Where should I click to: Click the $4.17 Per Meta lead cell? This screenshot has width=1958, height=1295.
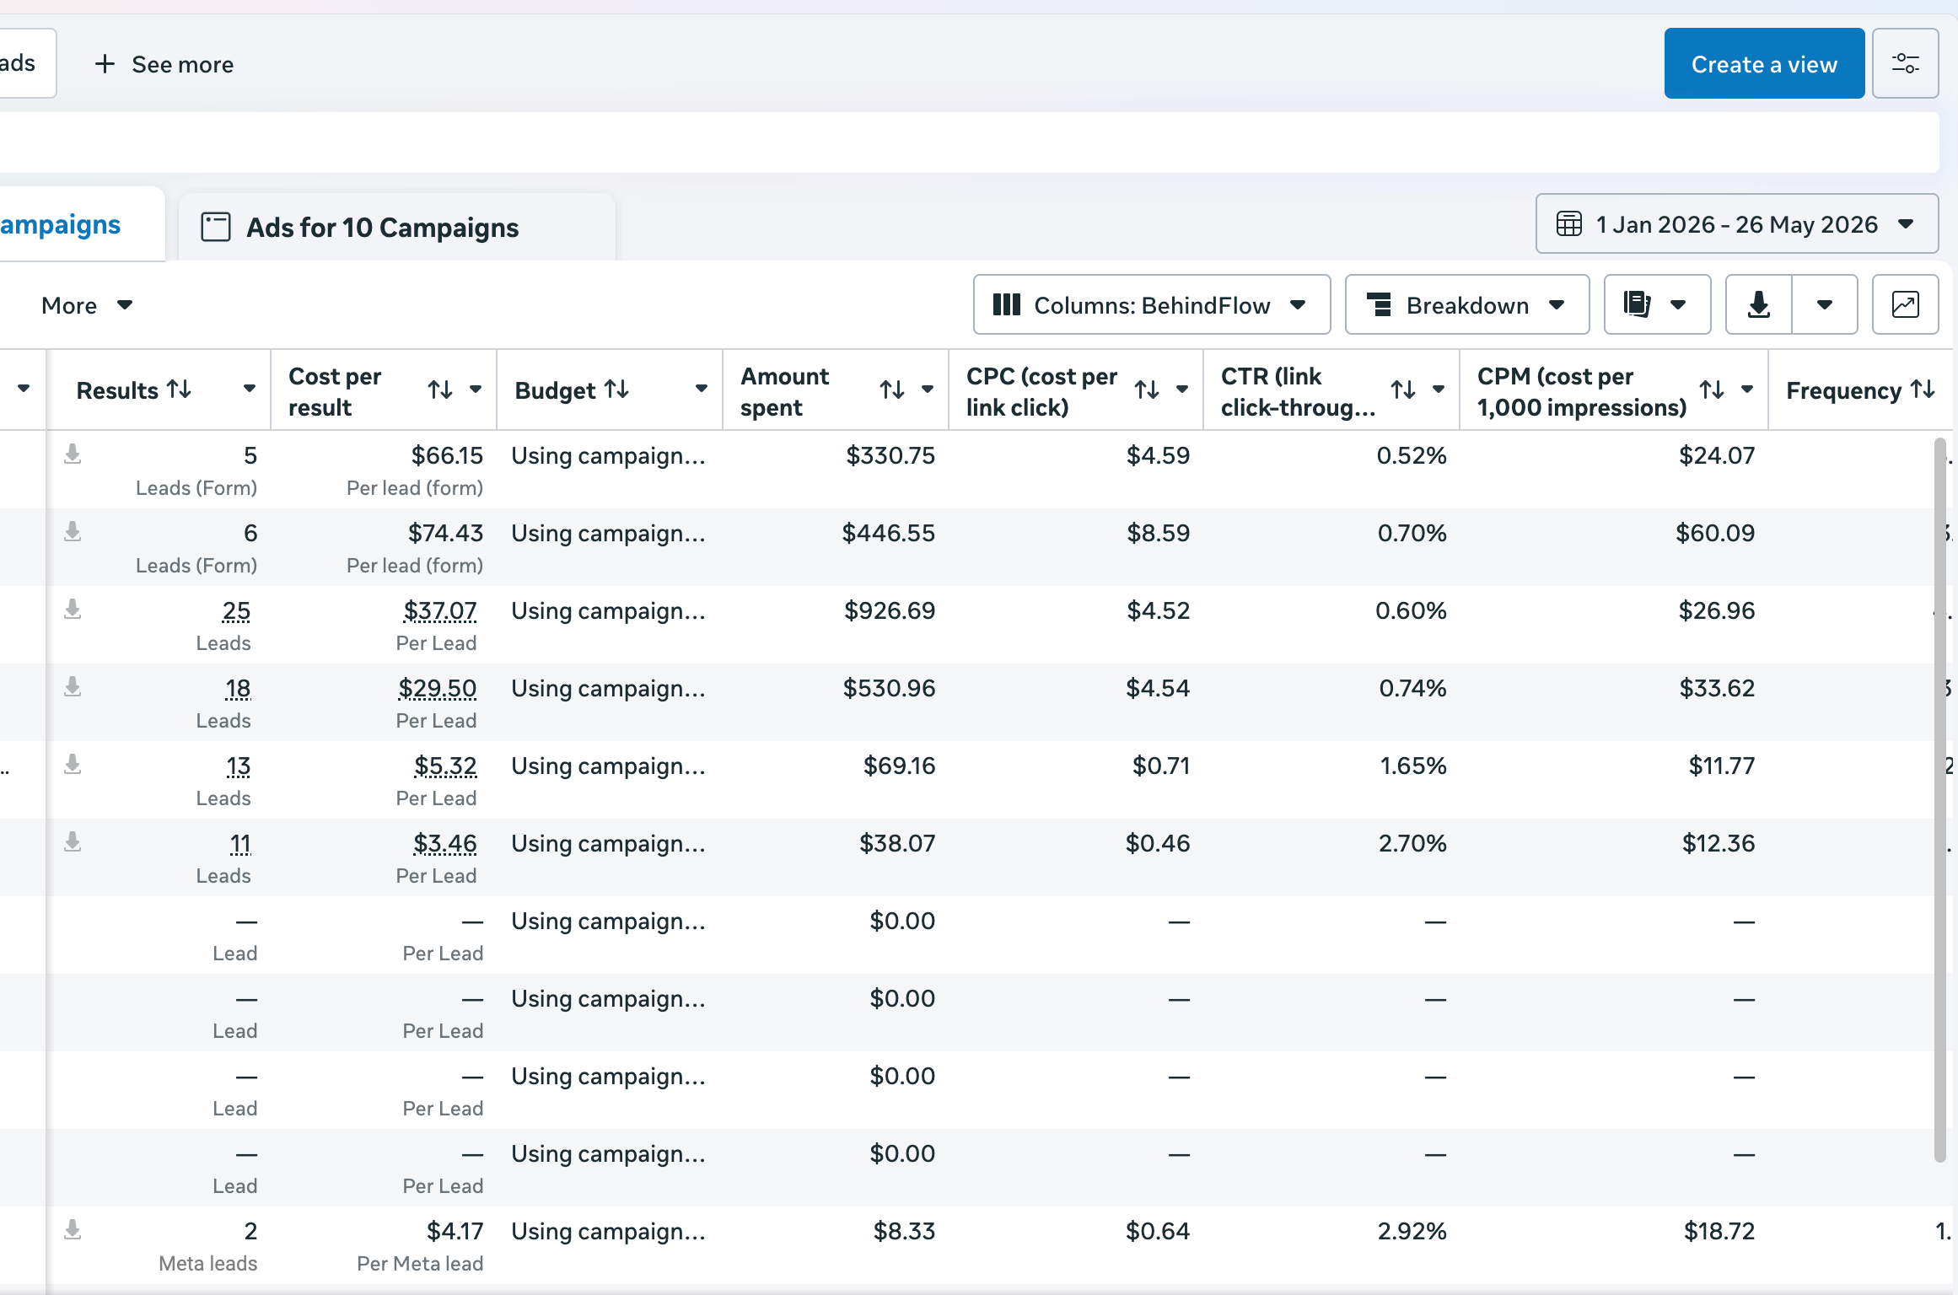pyautogui.click(x=455, y=1231)
